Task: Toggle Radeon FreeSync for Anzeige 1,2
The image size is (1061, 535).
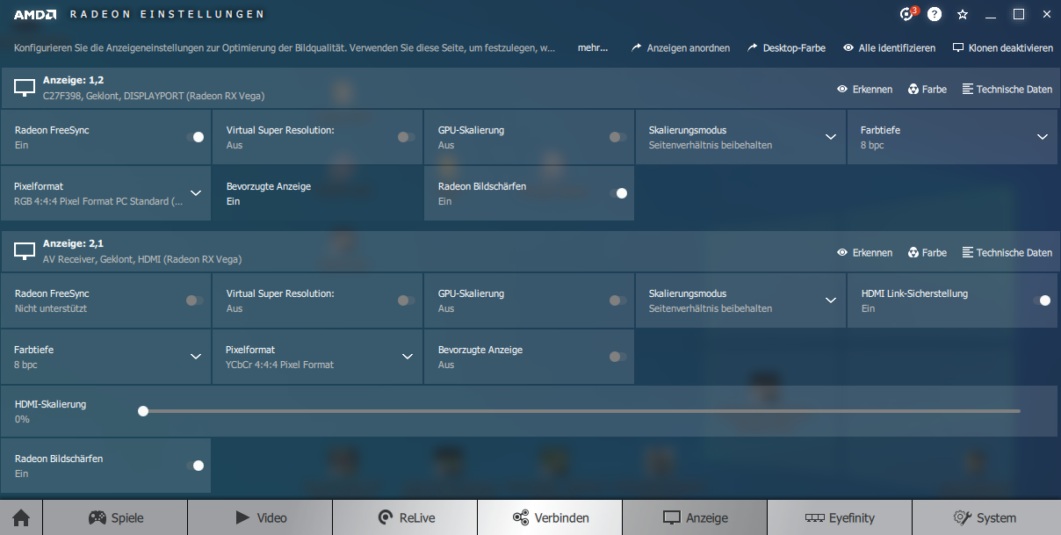Action: click(195, 137)
